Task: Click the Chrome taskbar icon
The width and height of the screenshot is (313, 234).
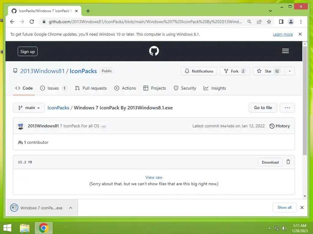Action: click(x=43, y=228)
